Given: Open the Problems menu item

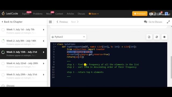Looking at the screenshot, I should point(38,14).
